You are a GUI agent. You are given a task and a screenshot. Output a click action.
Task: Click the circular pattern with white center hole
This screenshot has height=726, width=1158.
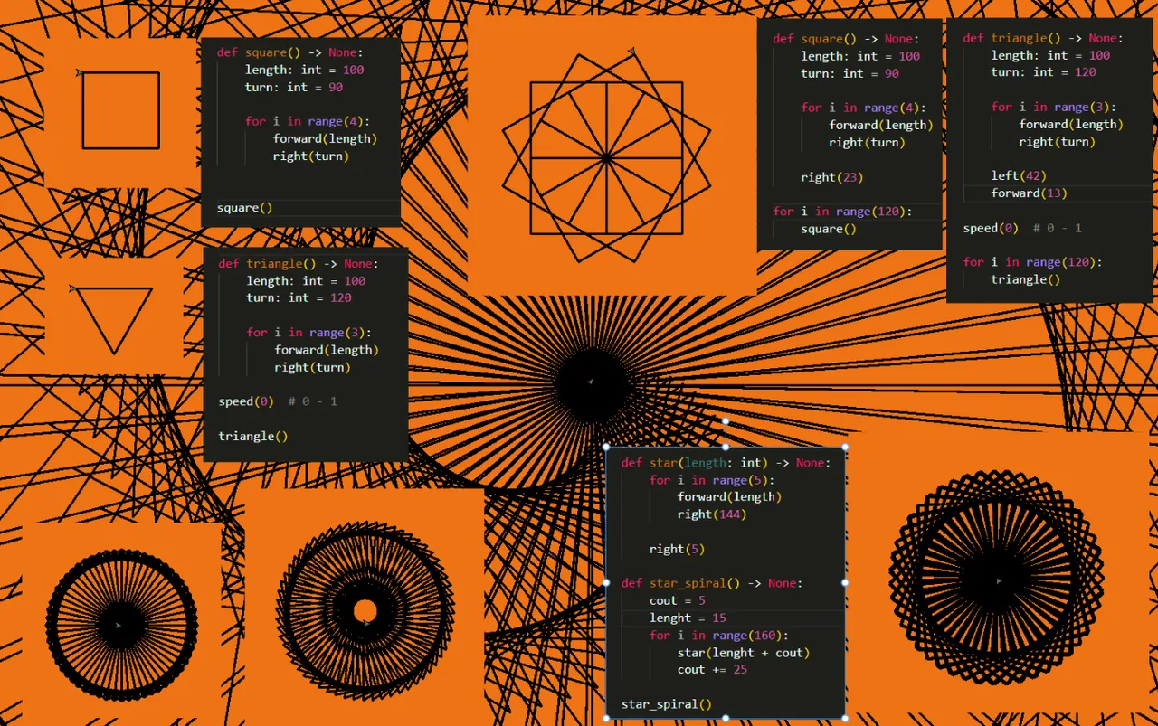click(365, 610)
